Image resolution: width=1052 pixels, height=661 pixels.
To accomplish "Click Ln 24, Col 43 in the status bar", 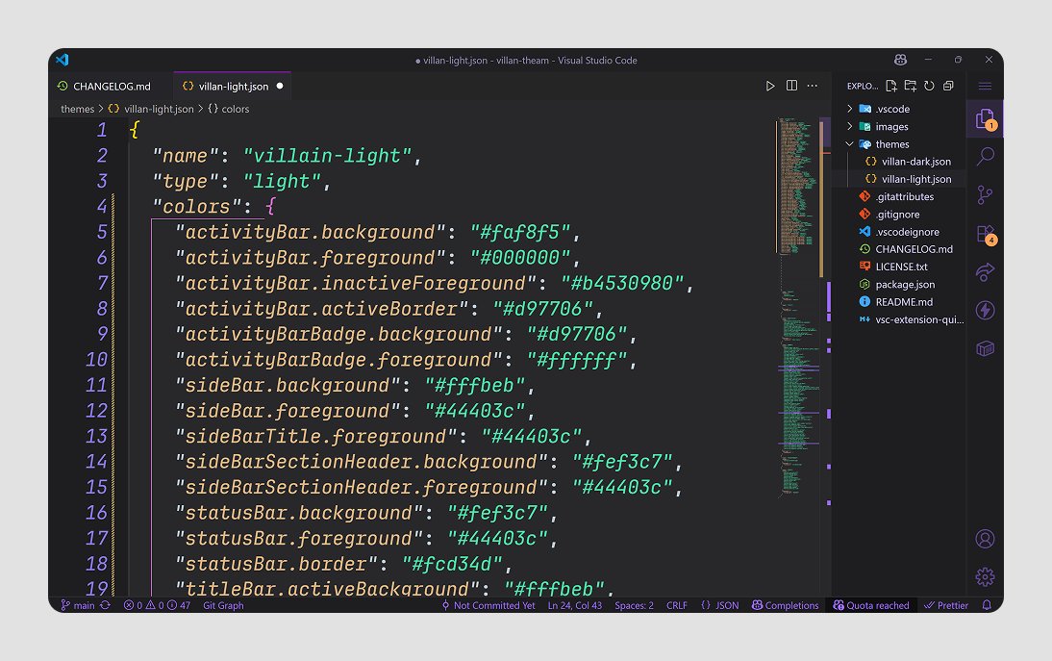I will [574, 605].
